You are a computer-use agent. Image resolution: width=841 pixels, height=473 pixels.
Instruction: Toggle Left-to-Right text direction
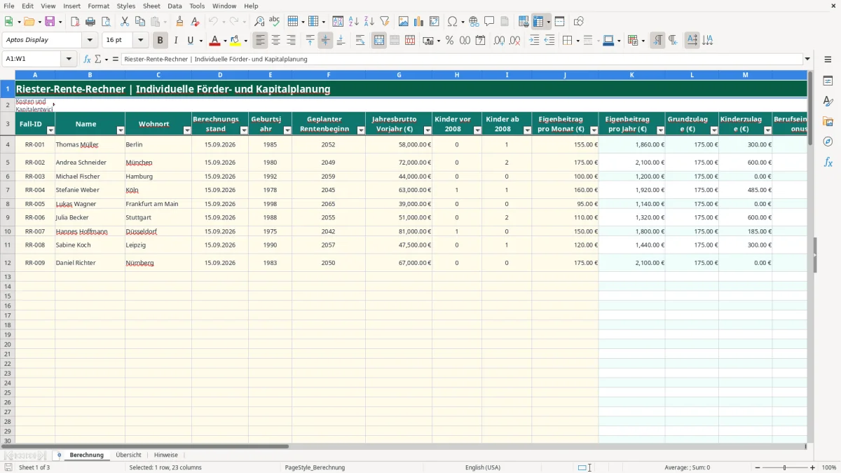(657, 41)
